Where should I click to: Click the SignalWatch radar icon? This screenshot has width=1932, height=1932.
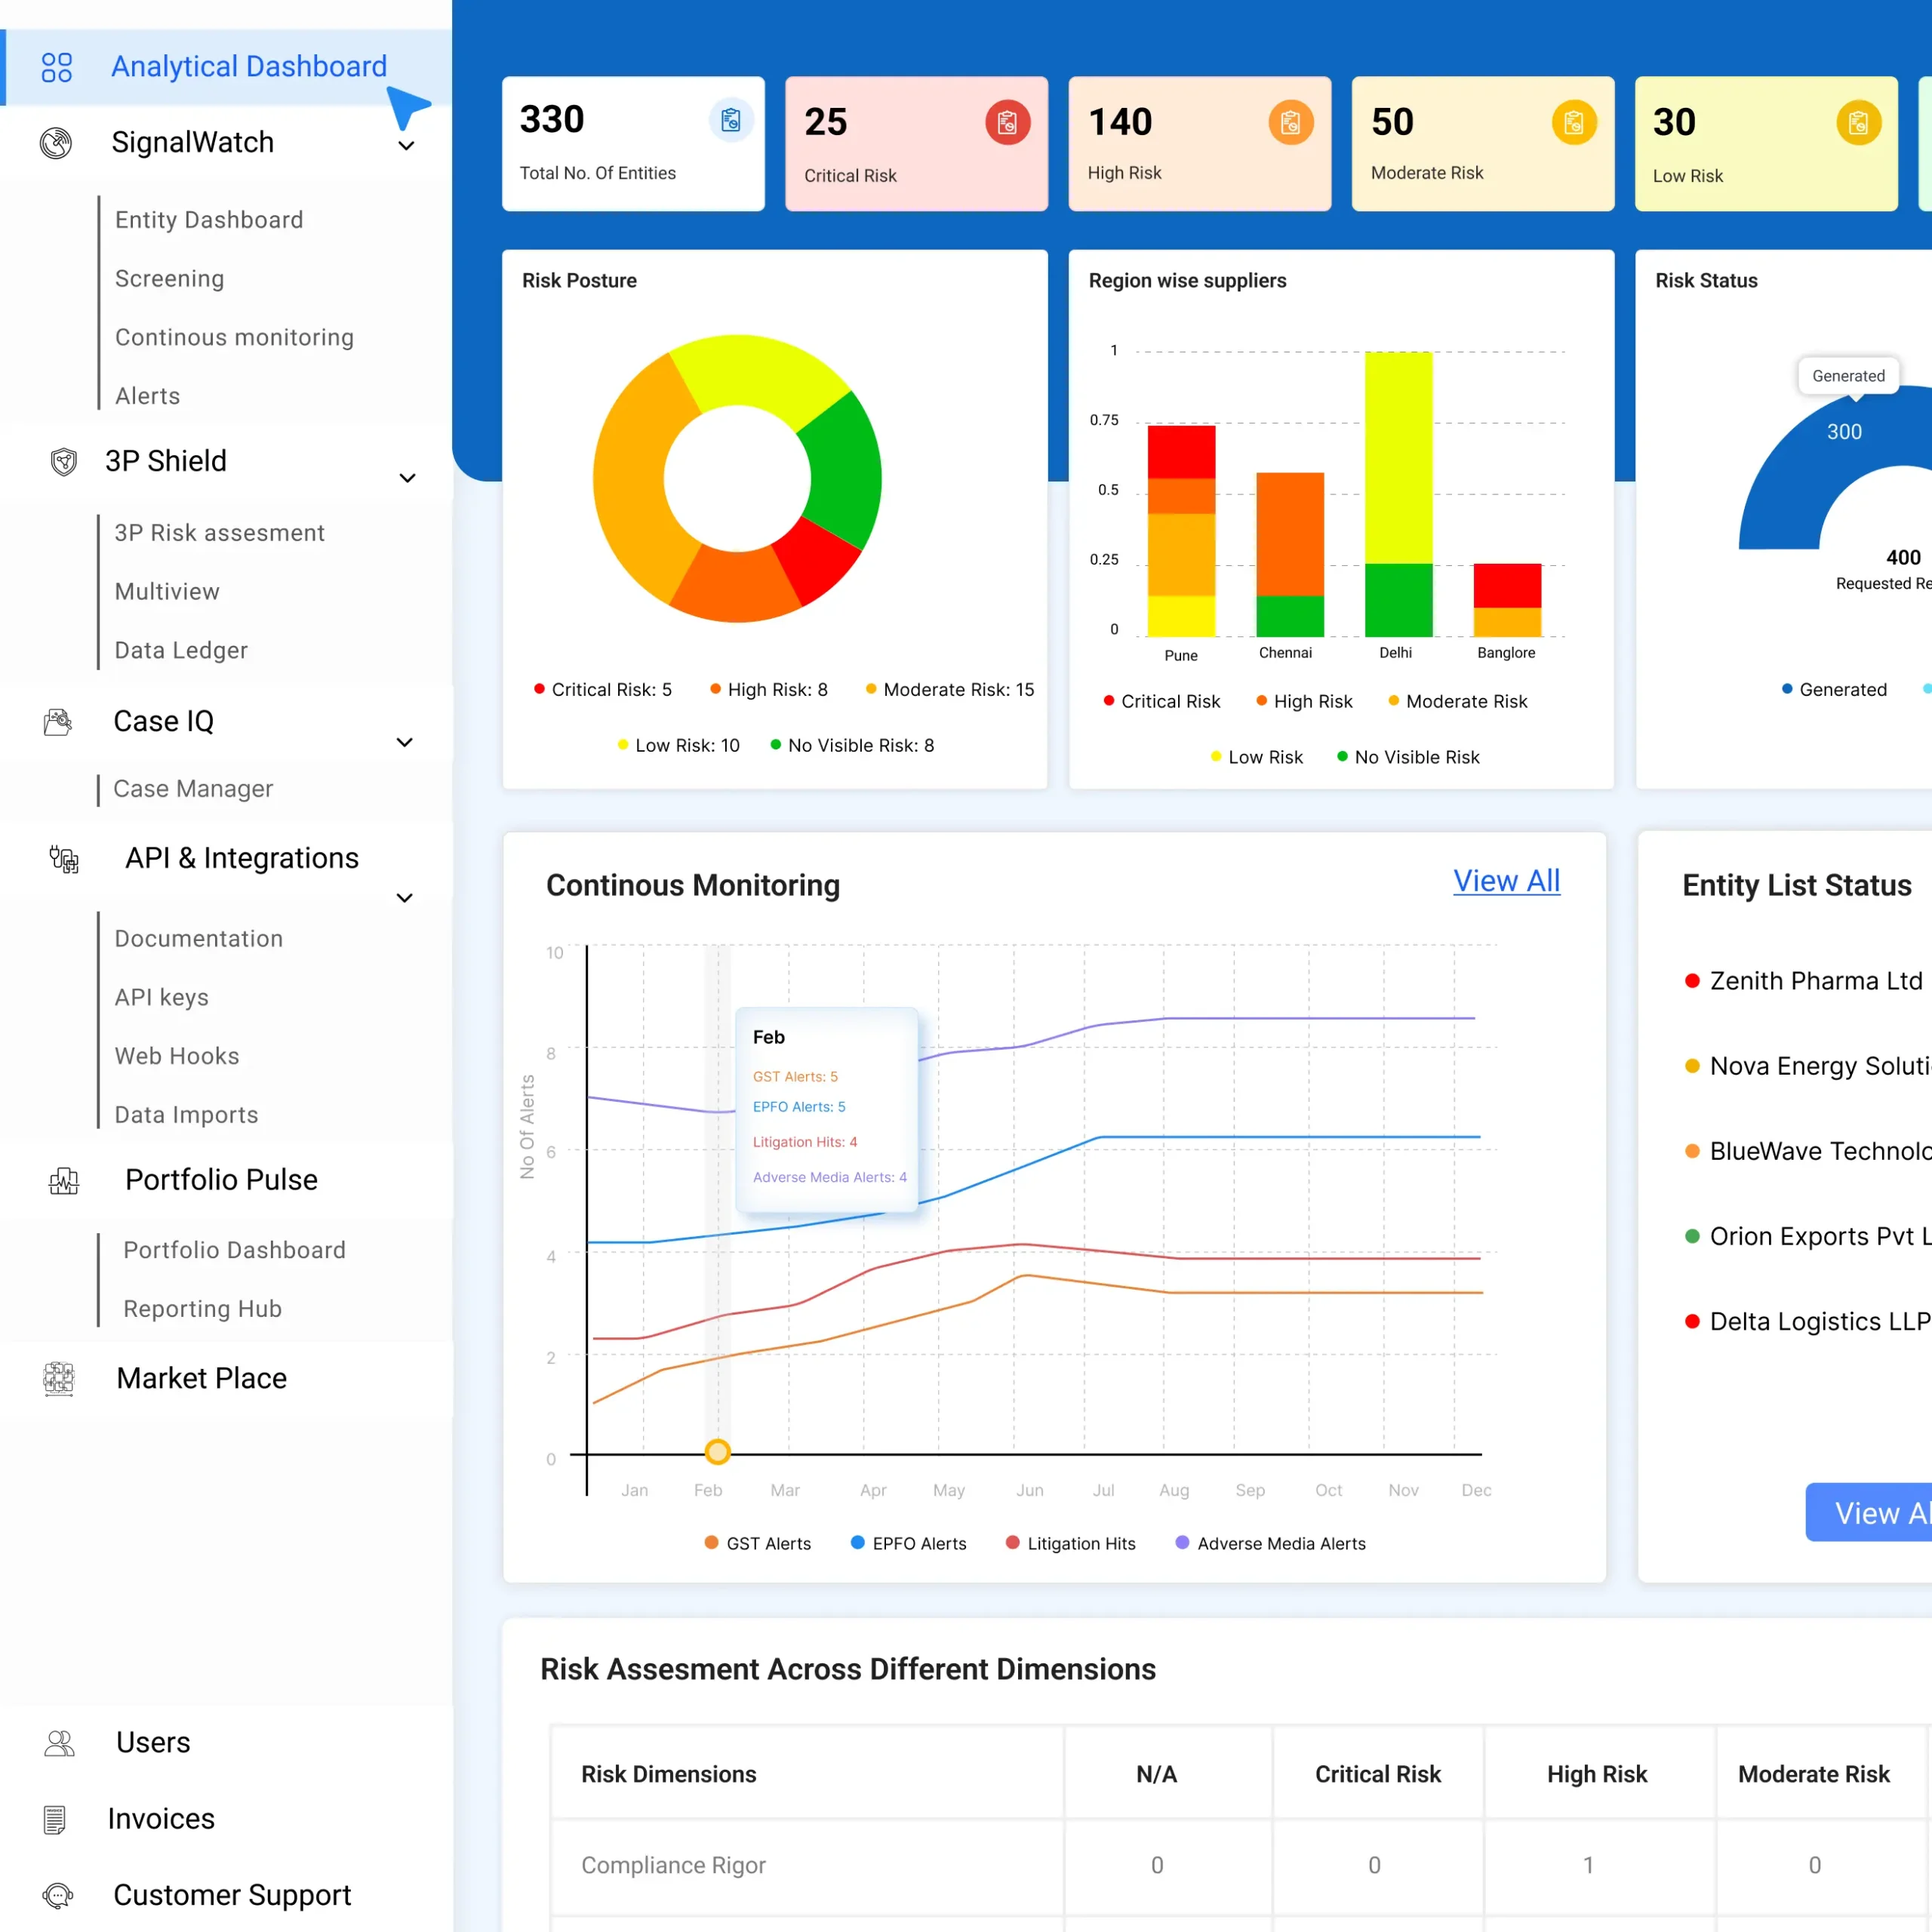click(56, 143)
